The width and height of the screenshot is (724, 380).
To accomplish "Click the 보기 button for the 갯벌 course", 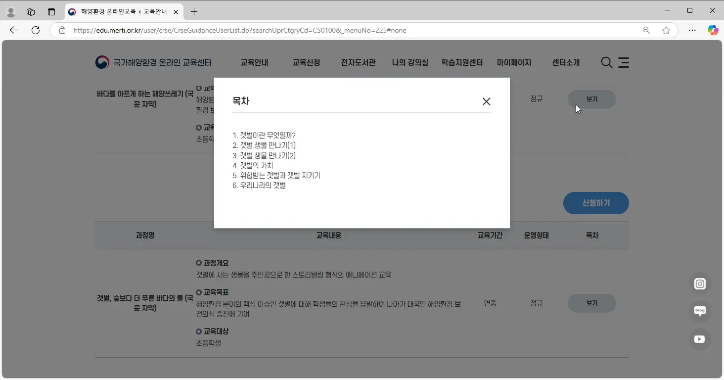I will click(591, 303).
